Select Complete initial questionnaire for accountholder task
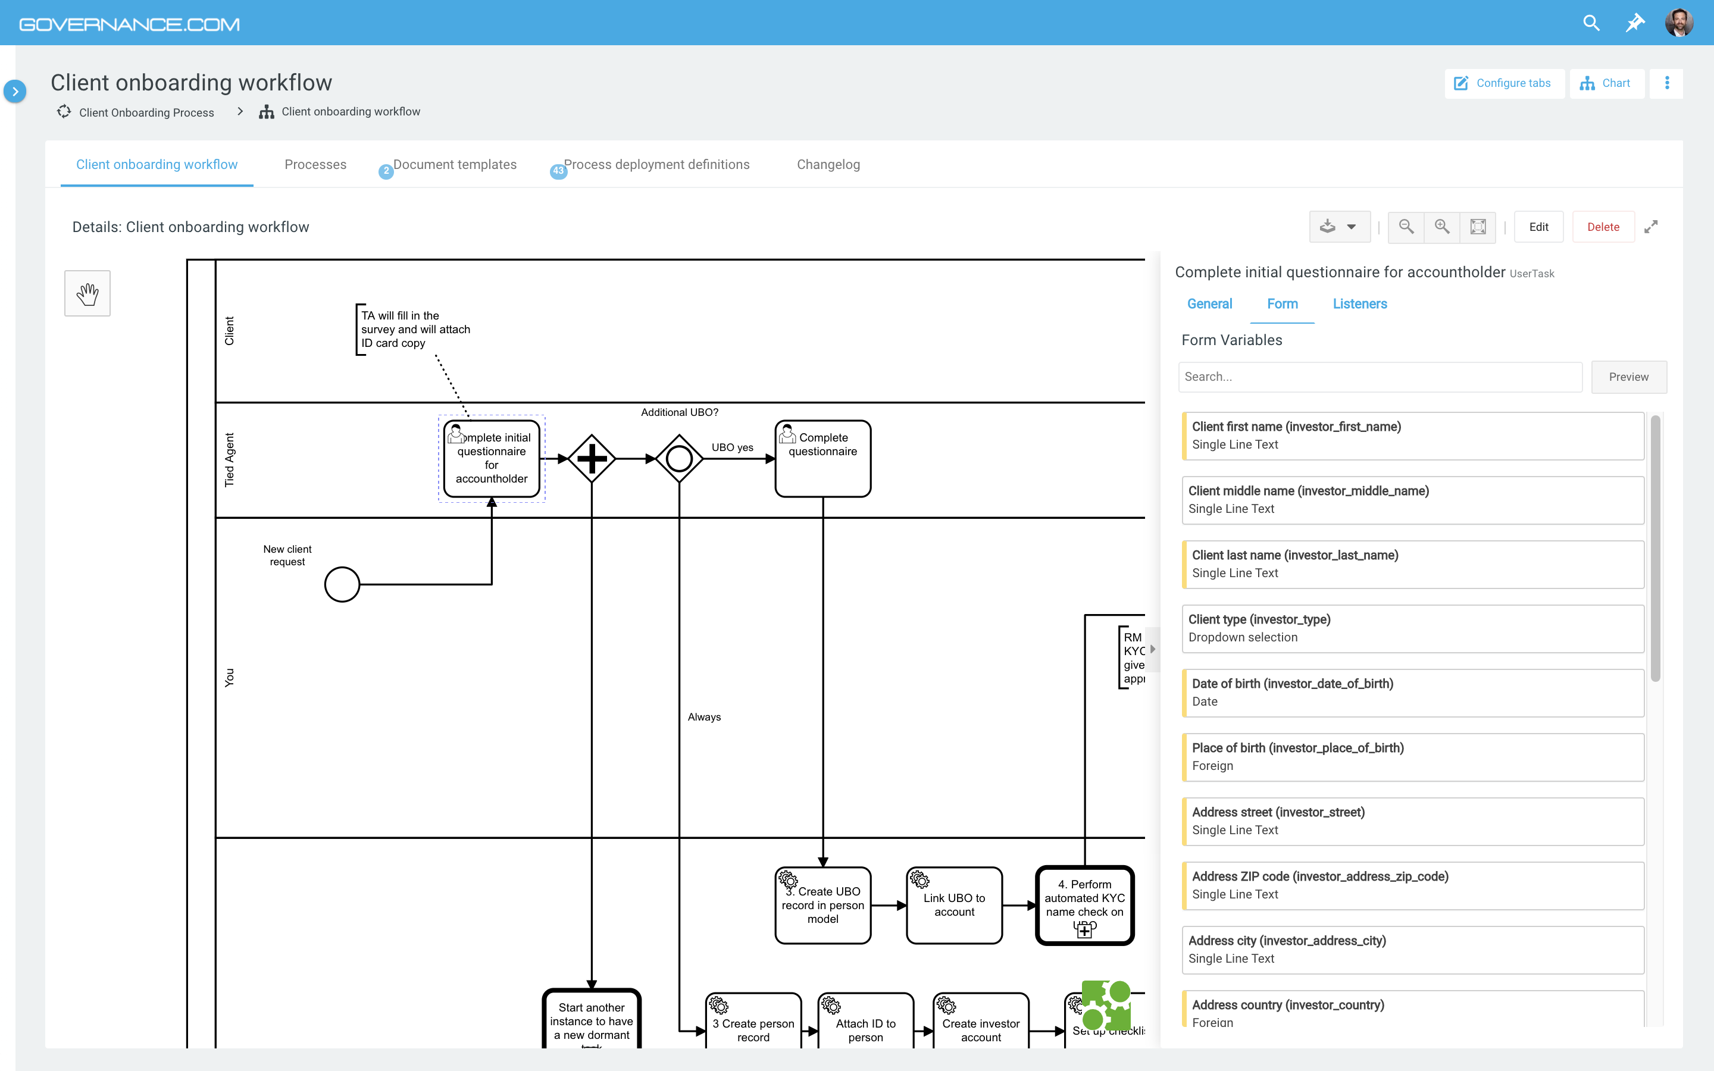 [492, 459]
